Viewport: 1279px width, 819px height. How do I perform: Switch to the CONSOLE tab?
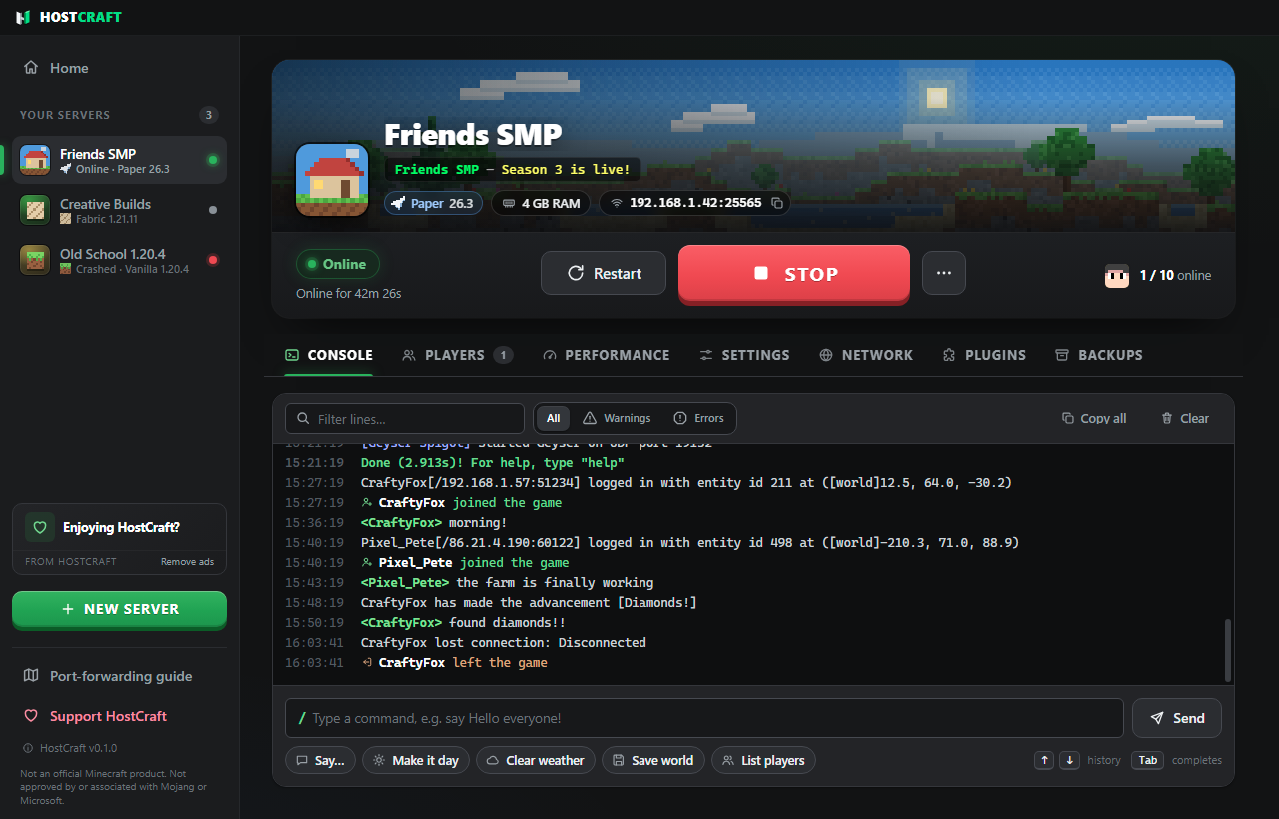329,355
